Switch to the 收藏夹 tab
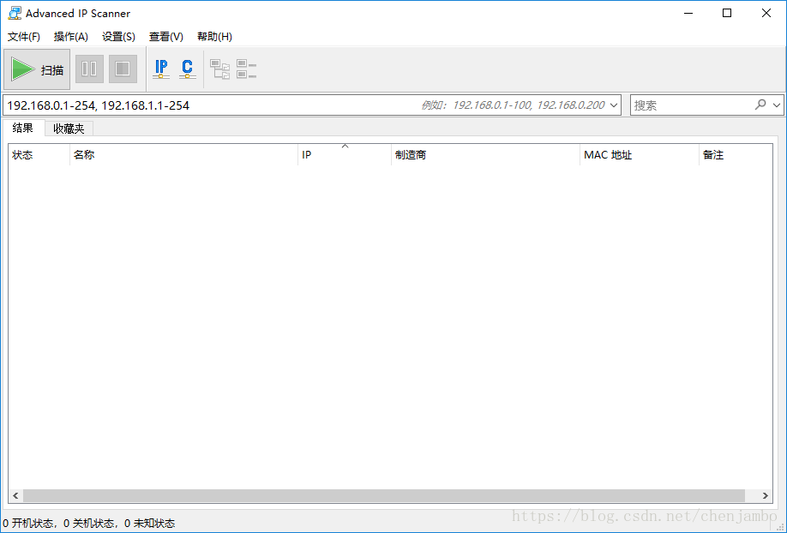787x533 pixels. (x=69, y=129)
